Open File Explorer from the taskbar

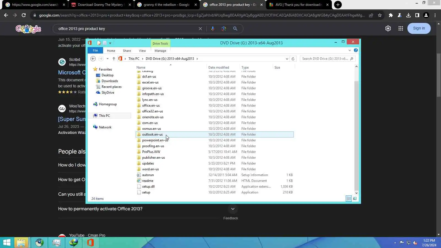click(x=21, y=242)
